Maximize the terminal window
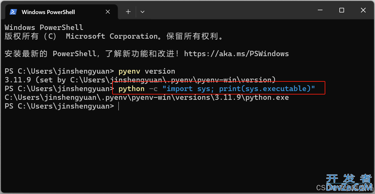 342,10
